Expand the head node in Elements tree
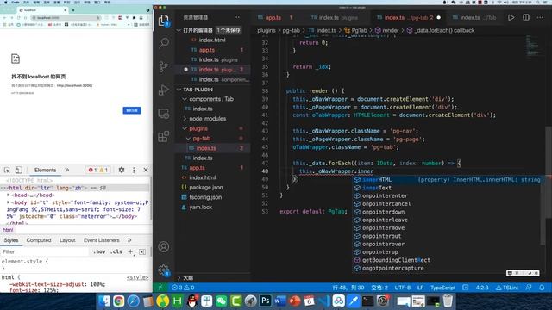Viewport: 552px width, 310px height. click(9, 195)
